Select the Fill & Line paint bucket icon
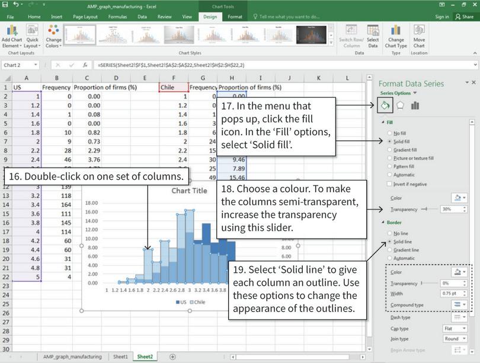Viewport: 480px width, 363px height. [x=385, y=106]
